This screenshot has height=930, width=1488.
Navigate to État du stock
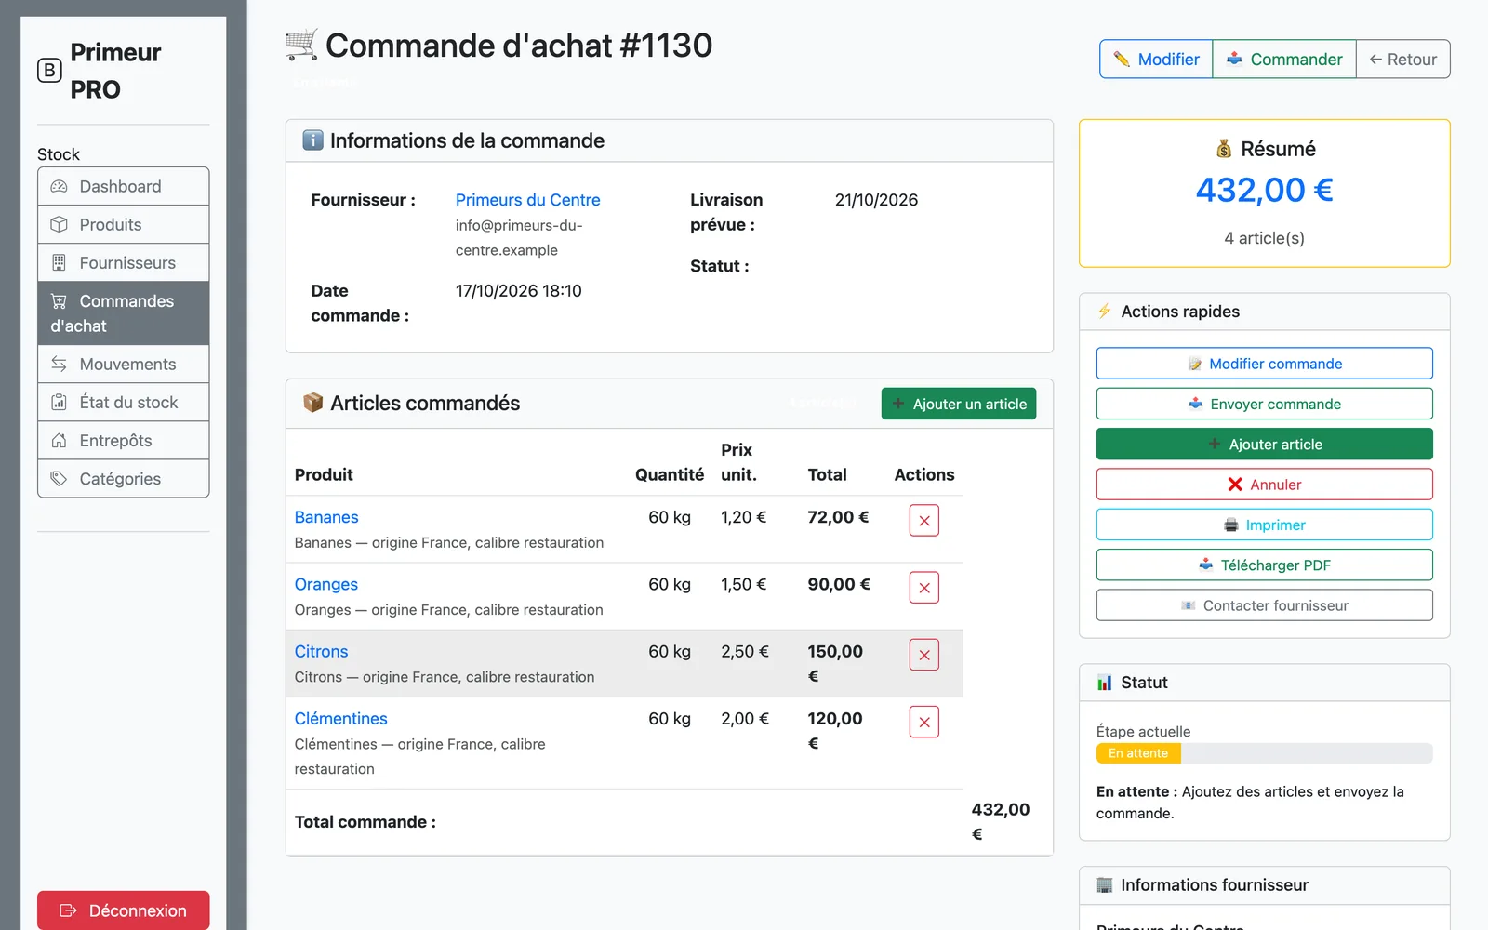[123, 402]
